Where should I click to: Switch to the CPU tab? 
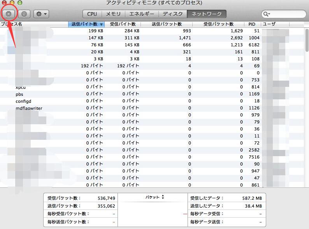pyautogui.click(x=92, y=14)
